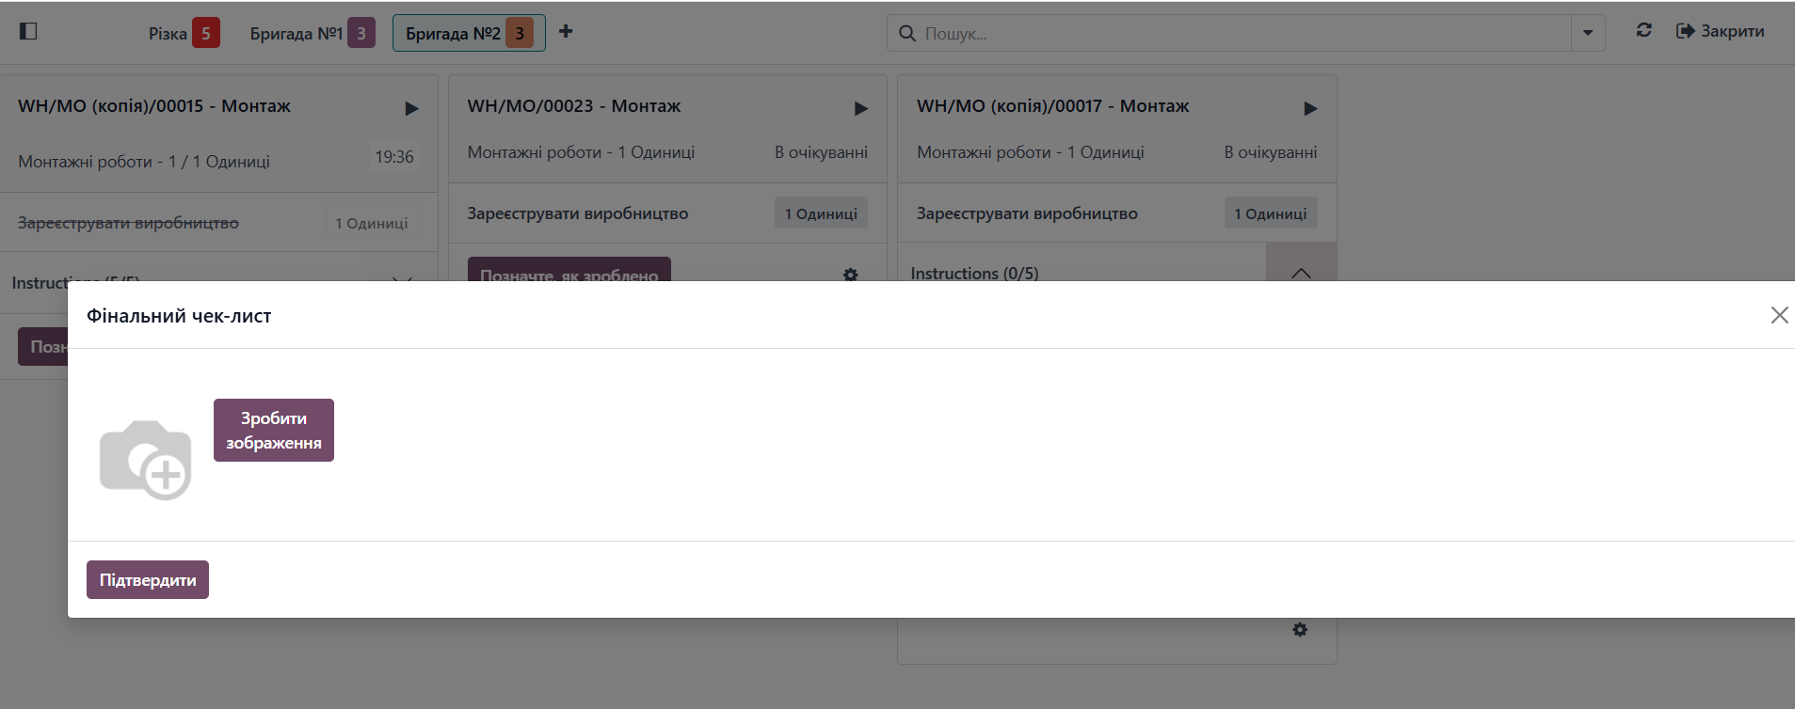The height and width of the screenshot is (709, 1795).
Task: Select the Бригада №2 tab
Action: (468, 33)
